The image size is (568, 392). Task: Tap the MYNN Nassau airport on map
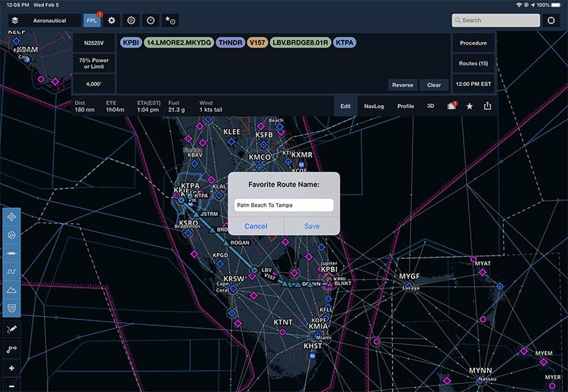click(x=481, y=380)
